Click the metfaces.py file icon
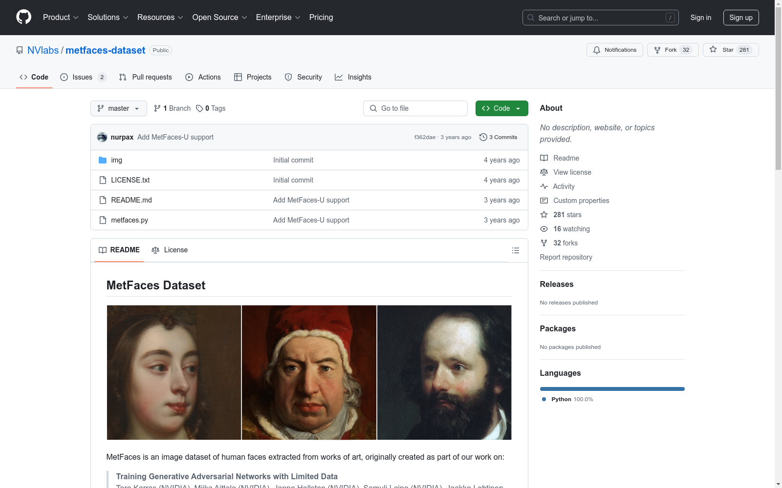The image size is (782, 488). tap(103, 220)
